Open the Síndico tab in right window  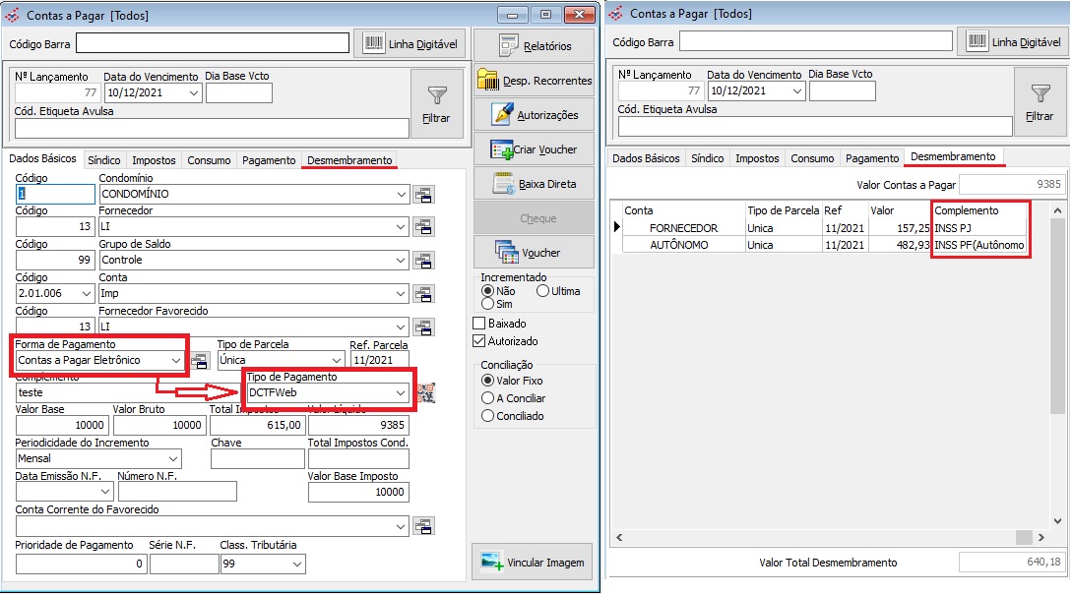[707, 158]
